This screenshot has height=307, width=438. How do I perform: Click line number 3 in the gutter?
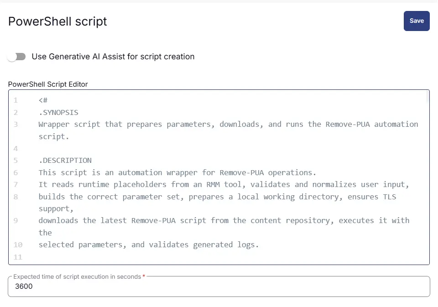[x=16, y=124]
